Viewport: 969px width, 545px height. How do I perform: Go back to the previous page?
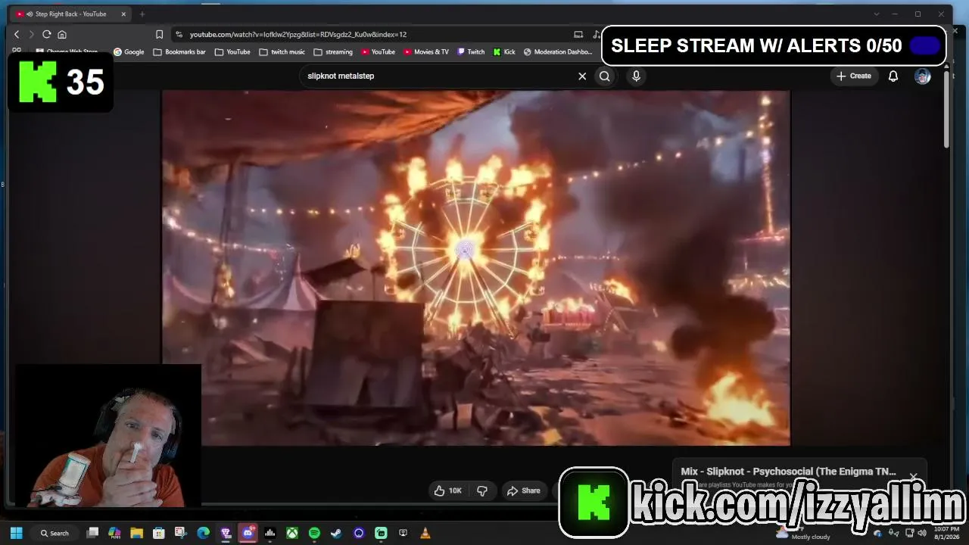(17, 34)
